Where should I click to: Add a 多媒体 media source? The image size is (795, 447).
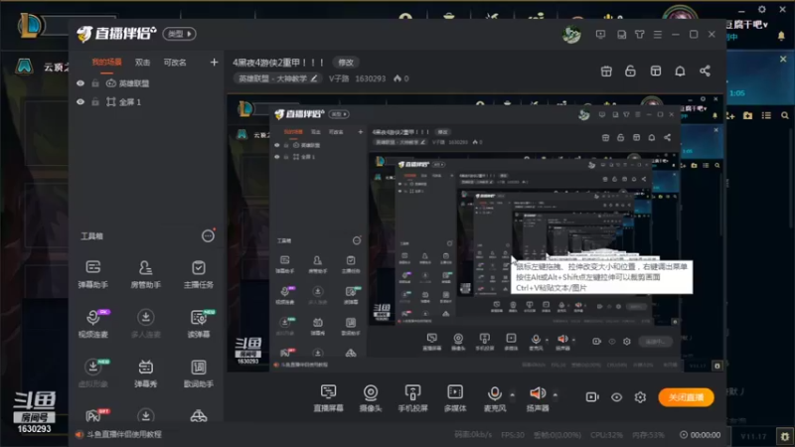pyautogui.click(x=455, y=398)
